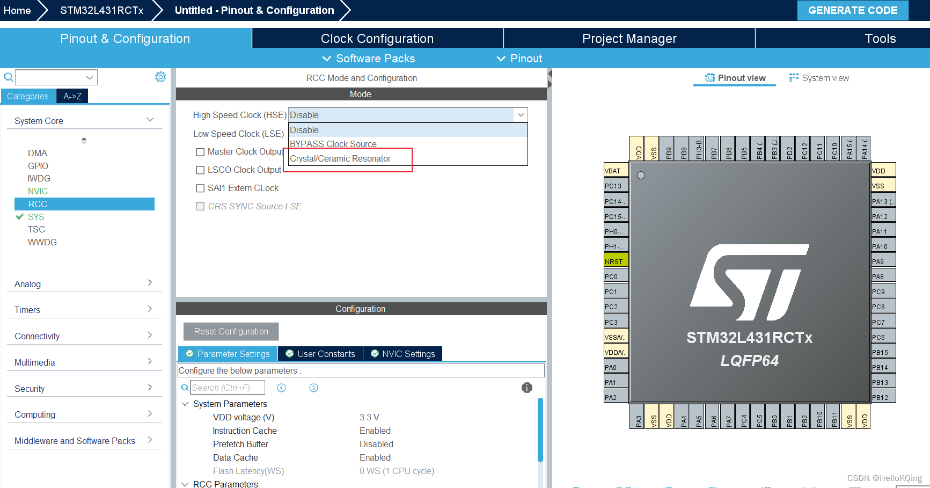Choose Disable option in HSE list
Screen dimensions: 930x488
point(408,130)
